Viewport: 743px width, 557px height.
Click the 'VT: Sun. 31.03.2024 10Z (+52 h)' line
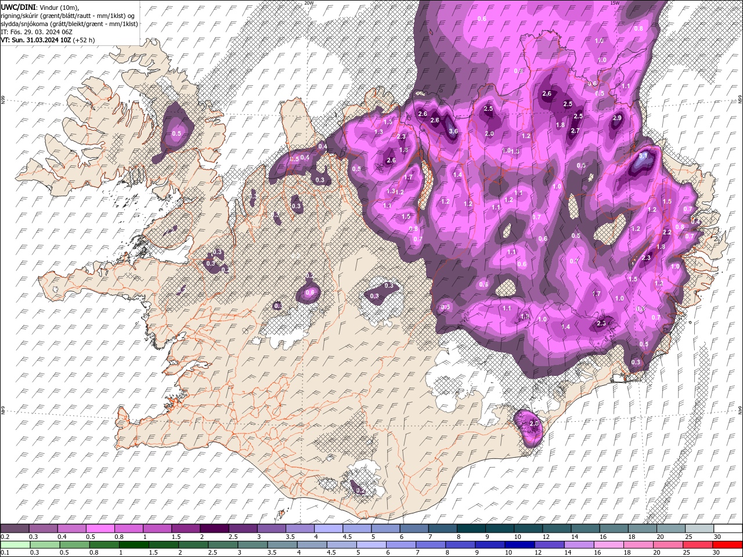pos(48,40)
